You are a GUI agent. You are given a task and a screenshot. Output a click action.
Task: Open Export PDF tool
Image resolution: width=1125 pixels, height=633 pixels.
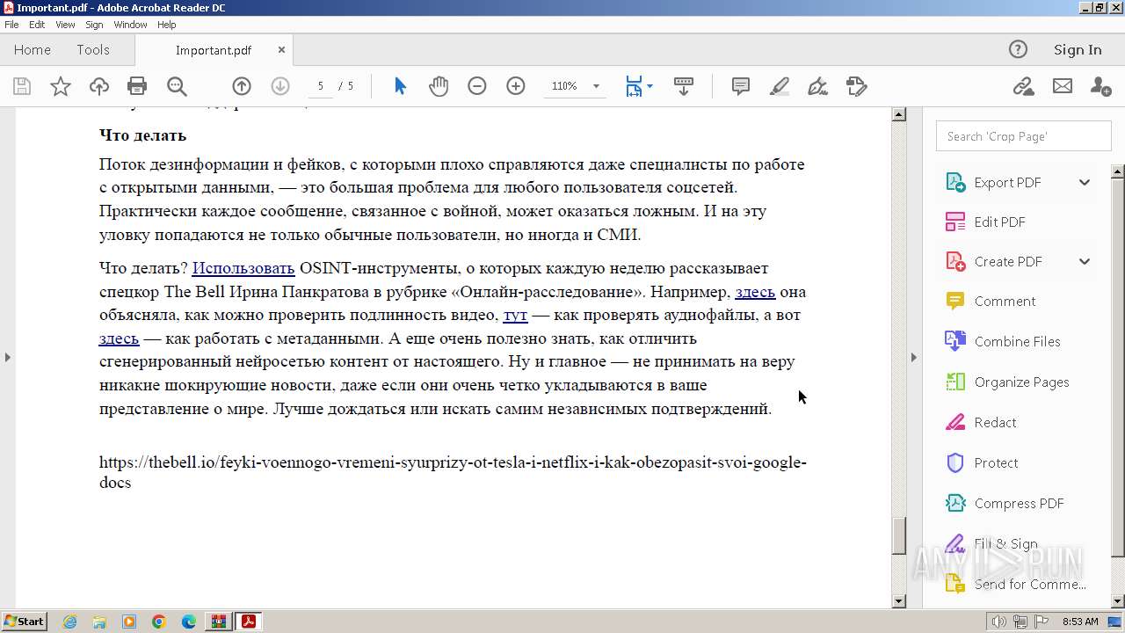click(1007, 182)
